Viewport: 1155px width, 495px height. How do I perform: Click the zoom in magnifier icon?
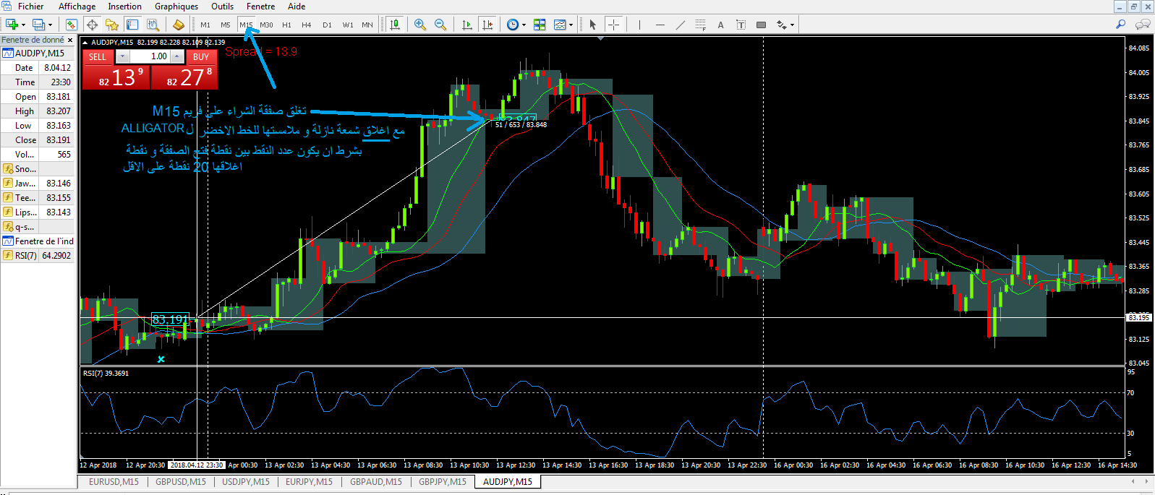(x=419, y=25)
